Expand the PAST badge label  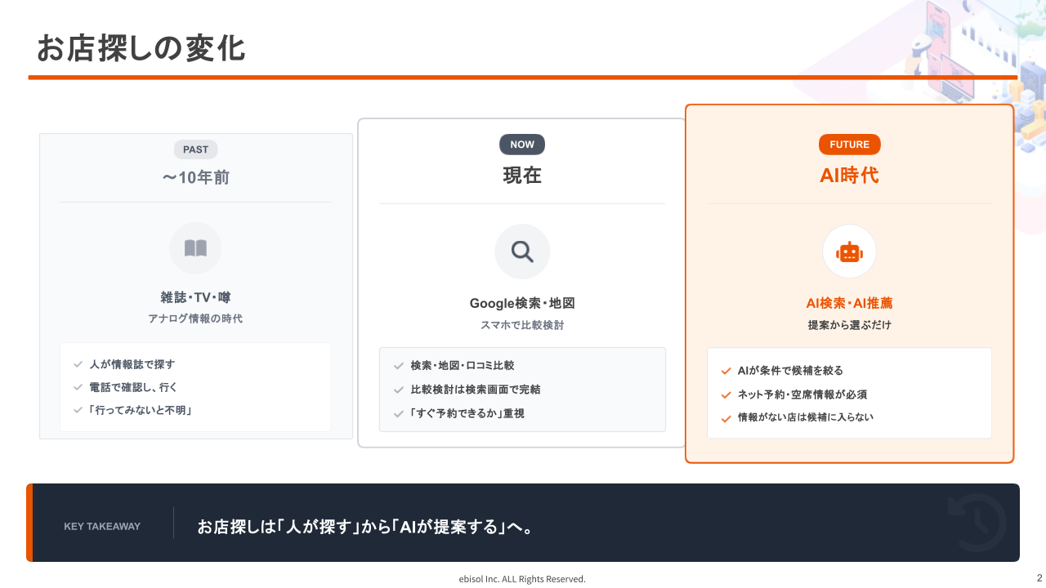point(195,149)
